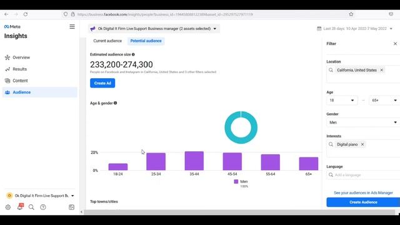The height and width of the screenshot is (225, 400).
Task: Click the Create Ad button
Action: coord(102,83)
